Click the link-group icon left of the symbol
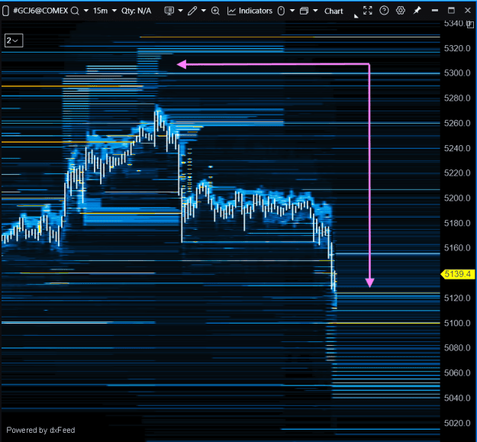 tap(5, 11)
